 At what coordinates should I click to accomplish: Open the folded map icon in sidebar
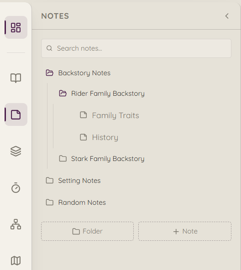pos(16,260)
